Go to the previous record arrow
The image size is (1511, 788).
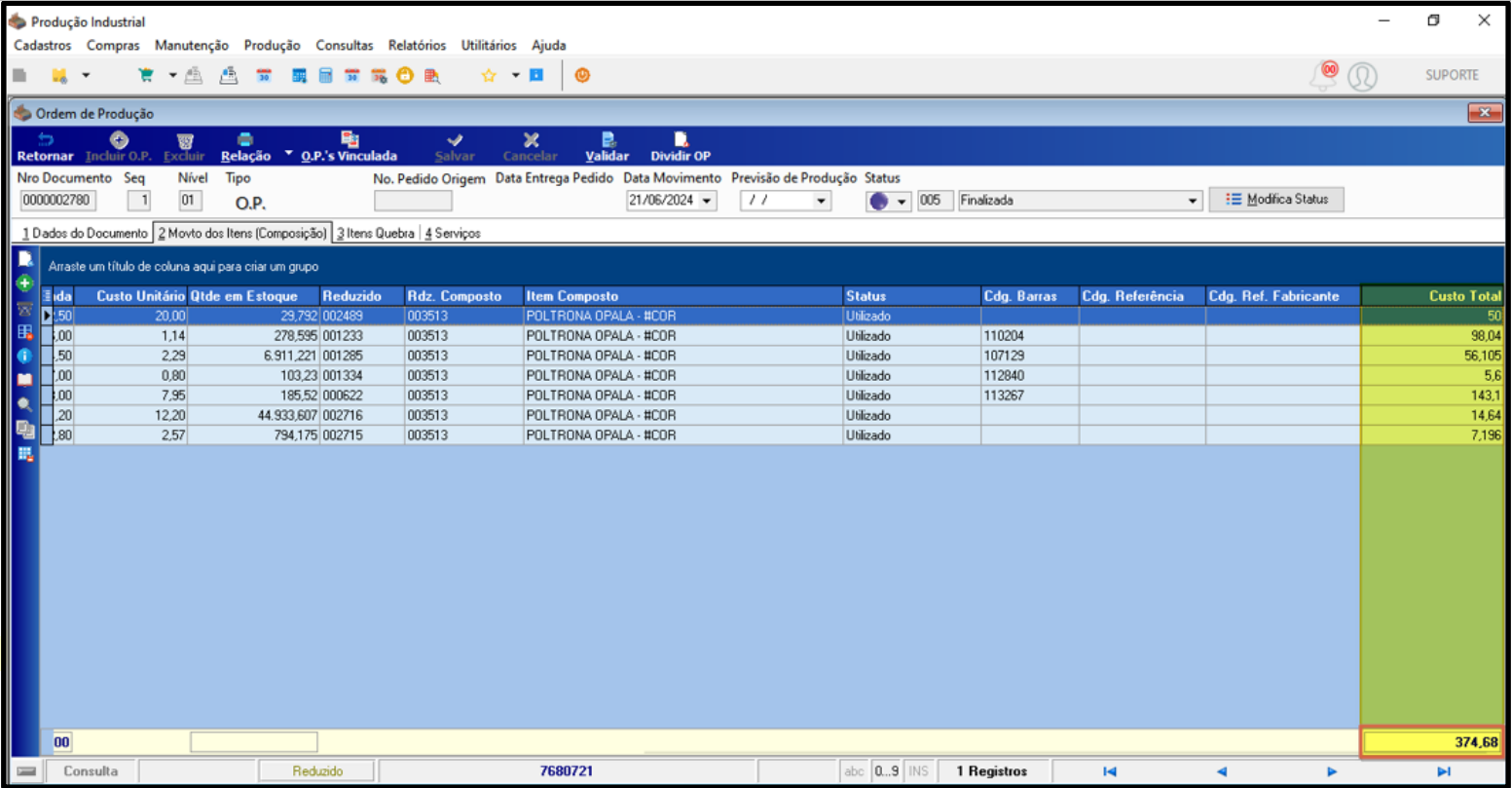point(1221,771)
